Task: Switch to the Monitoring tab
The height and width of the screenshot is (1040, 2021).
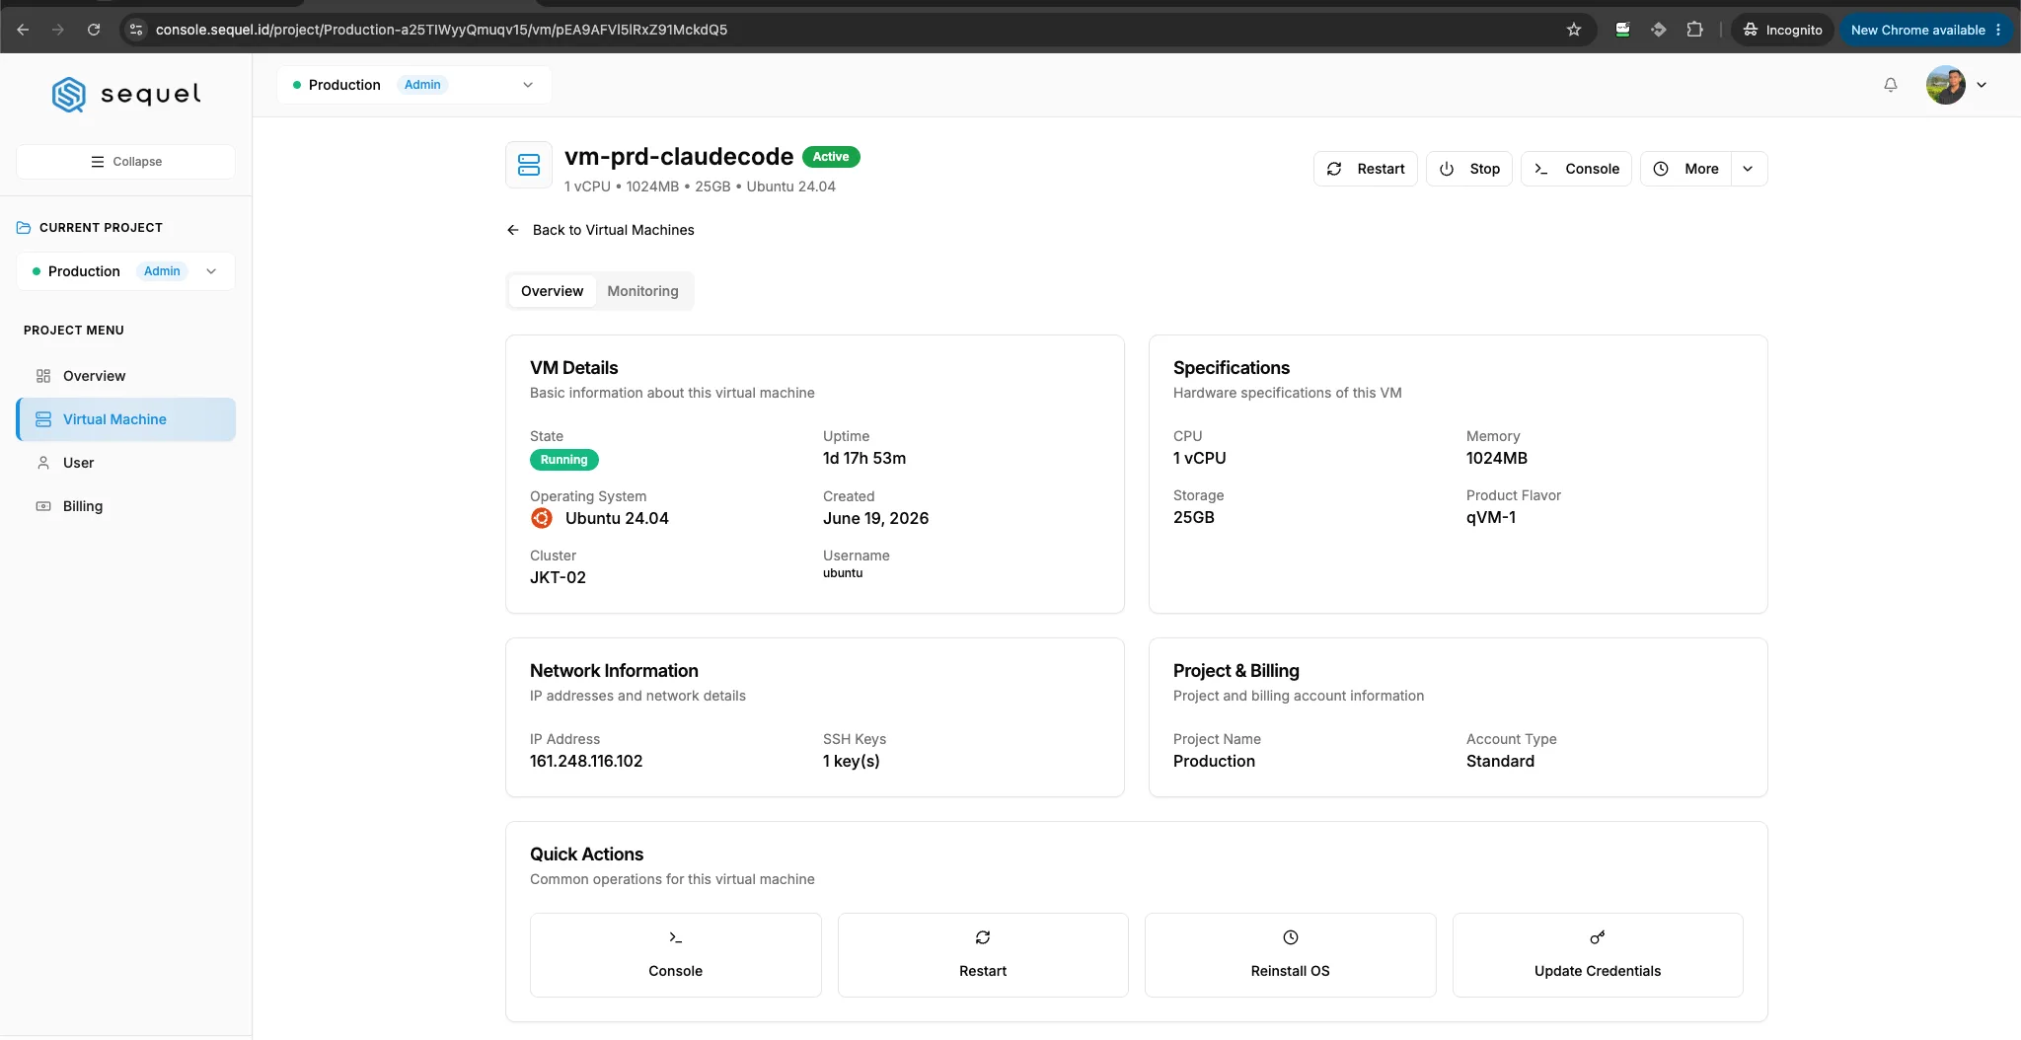Action: [642, 291]
